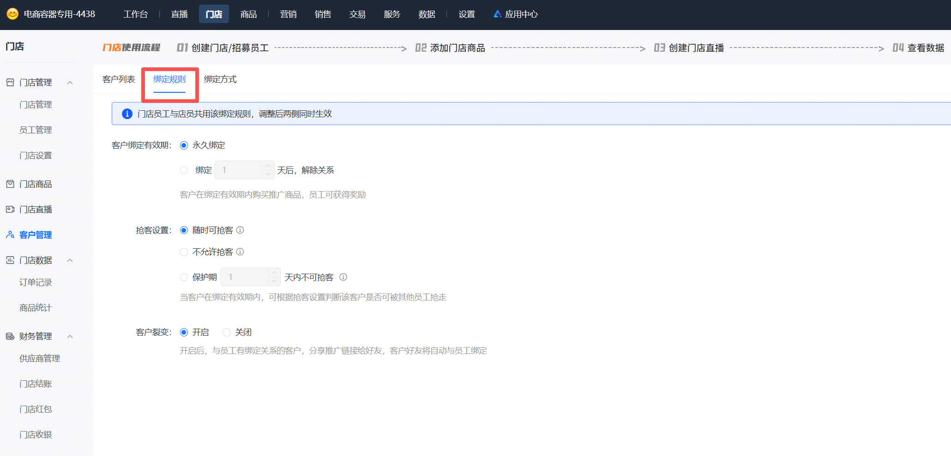This screenshot has height=456, width=951.
Task: Increase the 绑定 days stepper up arrow
Action: click(x=268, y=166)
